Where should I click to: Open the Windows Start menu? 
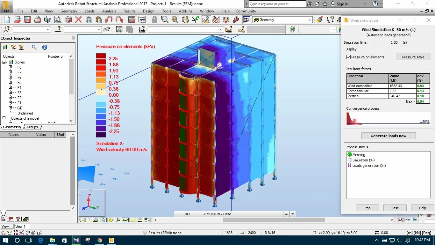(6, 240)
